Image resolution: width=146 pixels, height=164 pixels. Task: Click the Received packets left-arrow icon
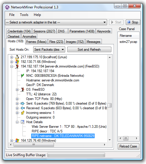point(23,108)
